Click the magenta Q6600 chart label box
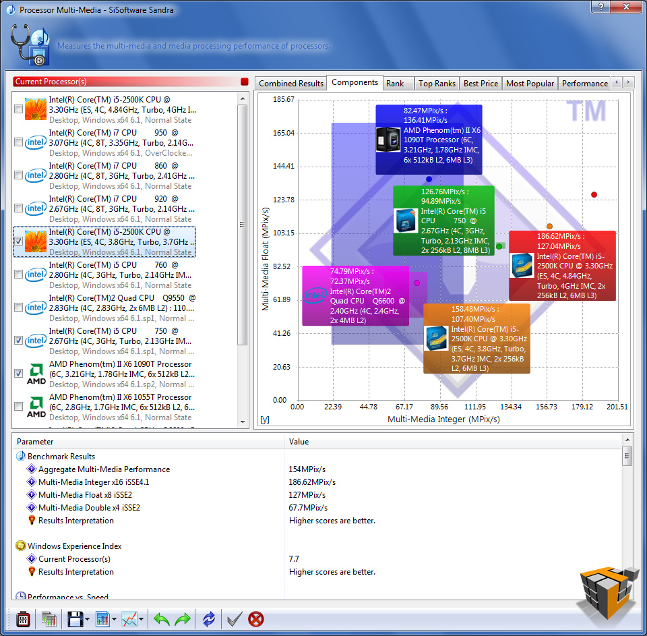647x636 pixels. coord(355,295)
